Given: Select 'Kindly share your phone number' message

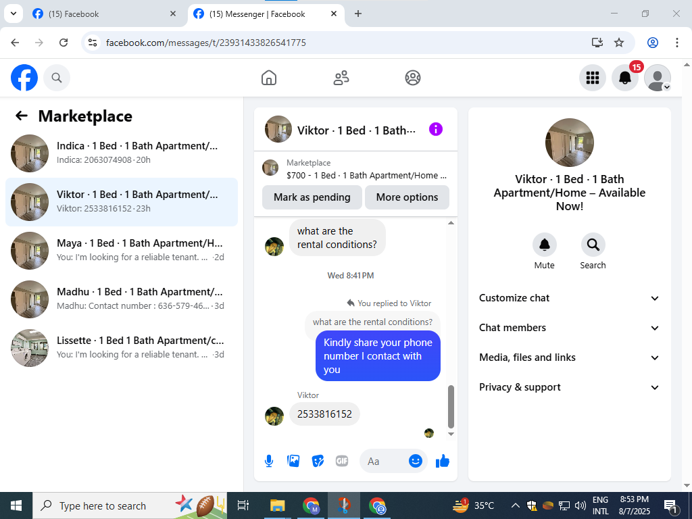Looking at the screenshot, I should tap(378, 355).
